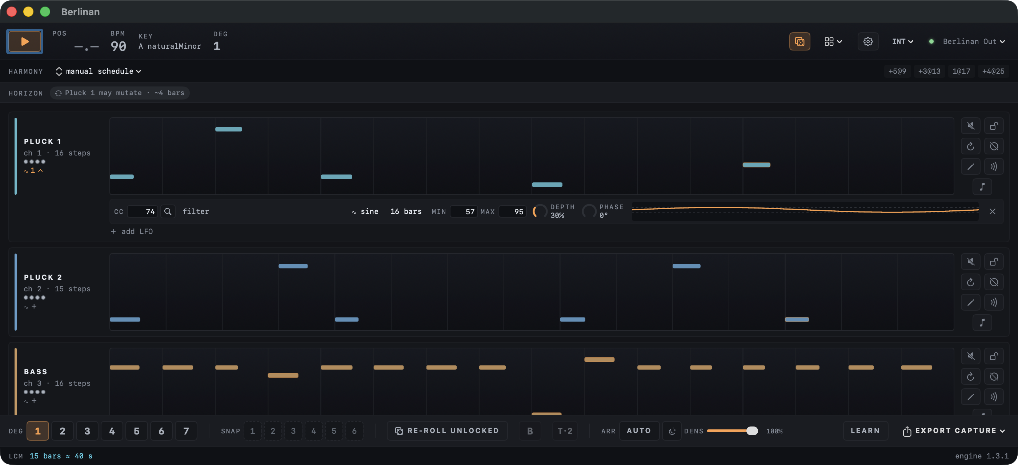This screenshot has height=465, width=1018.
Task: Click the note icon on Pluck 1
Action: tap(982, 187)
